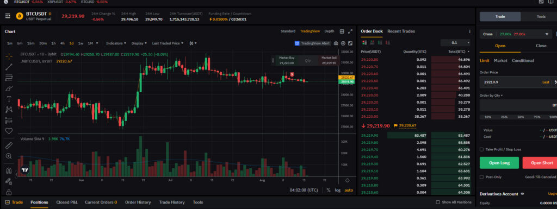Open the Fibonacci retracement tools

(x=9, y=78)
